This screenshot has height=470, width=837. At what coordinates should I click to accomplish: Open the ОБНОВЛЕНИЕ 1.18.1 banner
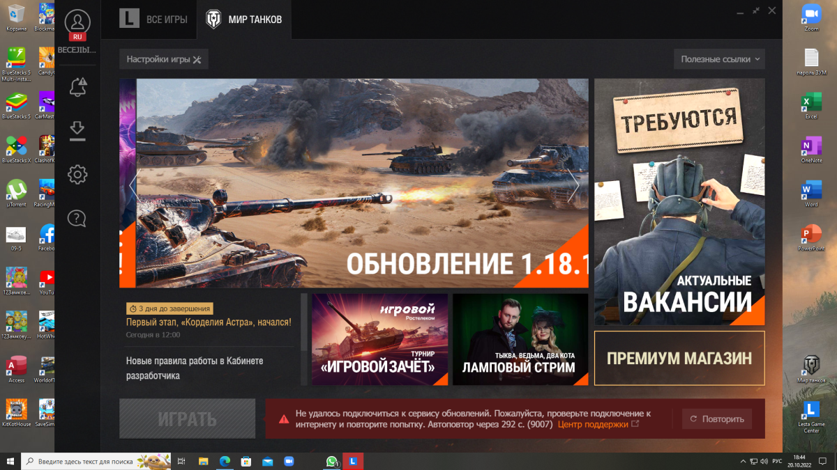click(362, 183)
